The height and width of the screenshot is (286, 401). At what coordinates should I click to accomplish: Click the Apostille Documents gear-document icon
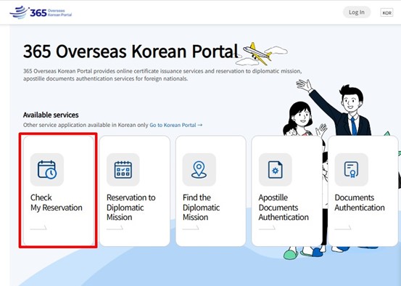[275, 170]
